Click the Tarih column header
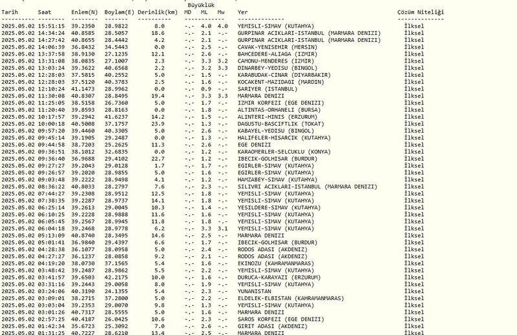 (10, 12)
